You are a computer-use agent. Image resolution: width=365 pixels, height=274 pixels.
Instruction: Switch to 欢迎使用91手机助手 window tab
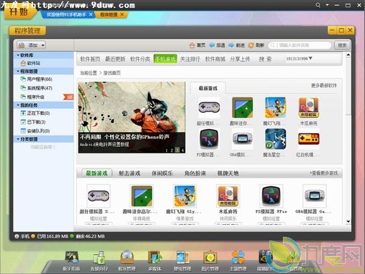(x=69, y=15)
